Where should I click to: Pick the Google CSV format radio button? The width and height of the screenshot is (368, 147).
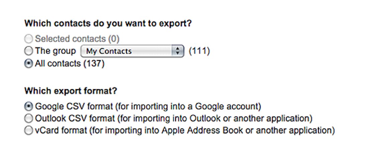(29, 107)
